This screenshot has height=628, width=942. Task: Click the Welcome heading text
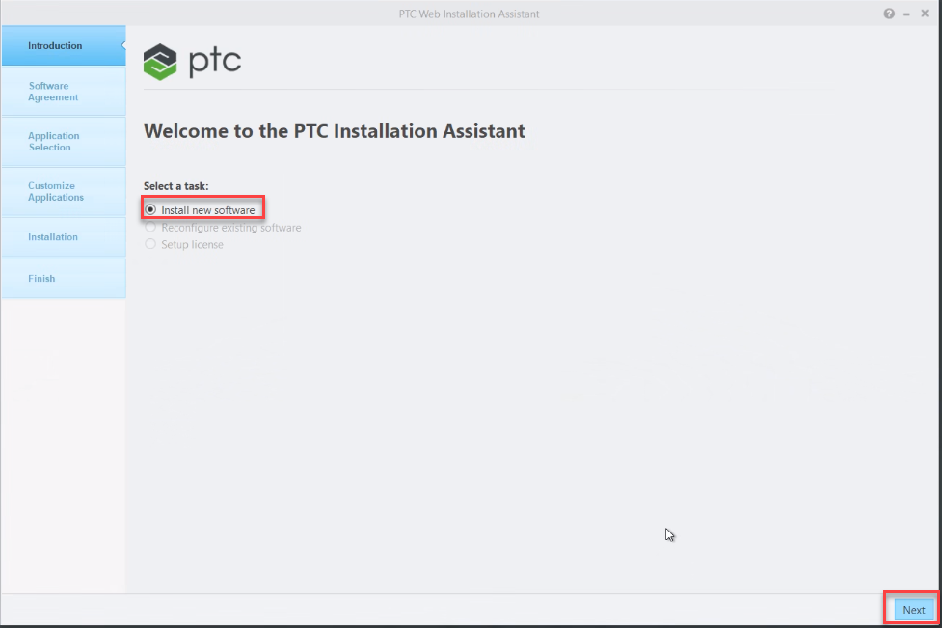click(335, 131)
